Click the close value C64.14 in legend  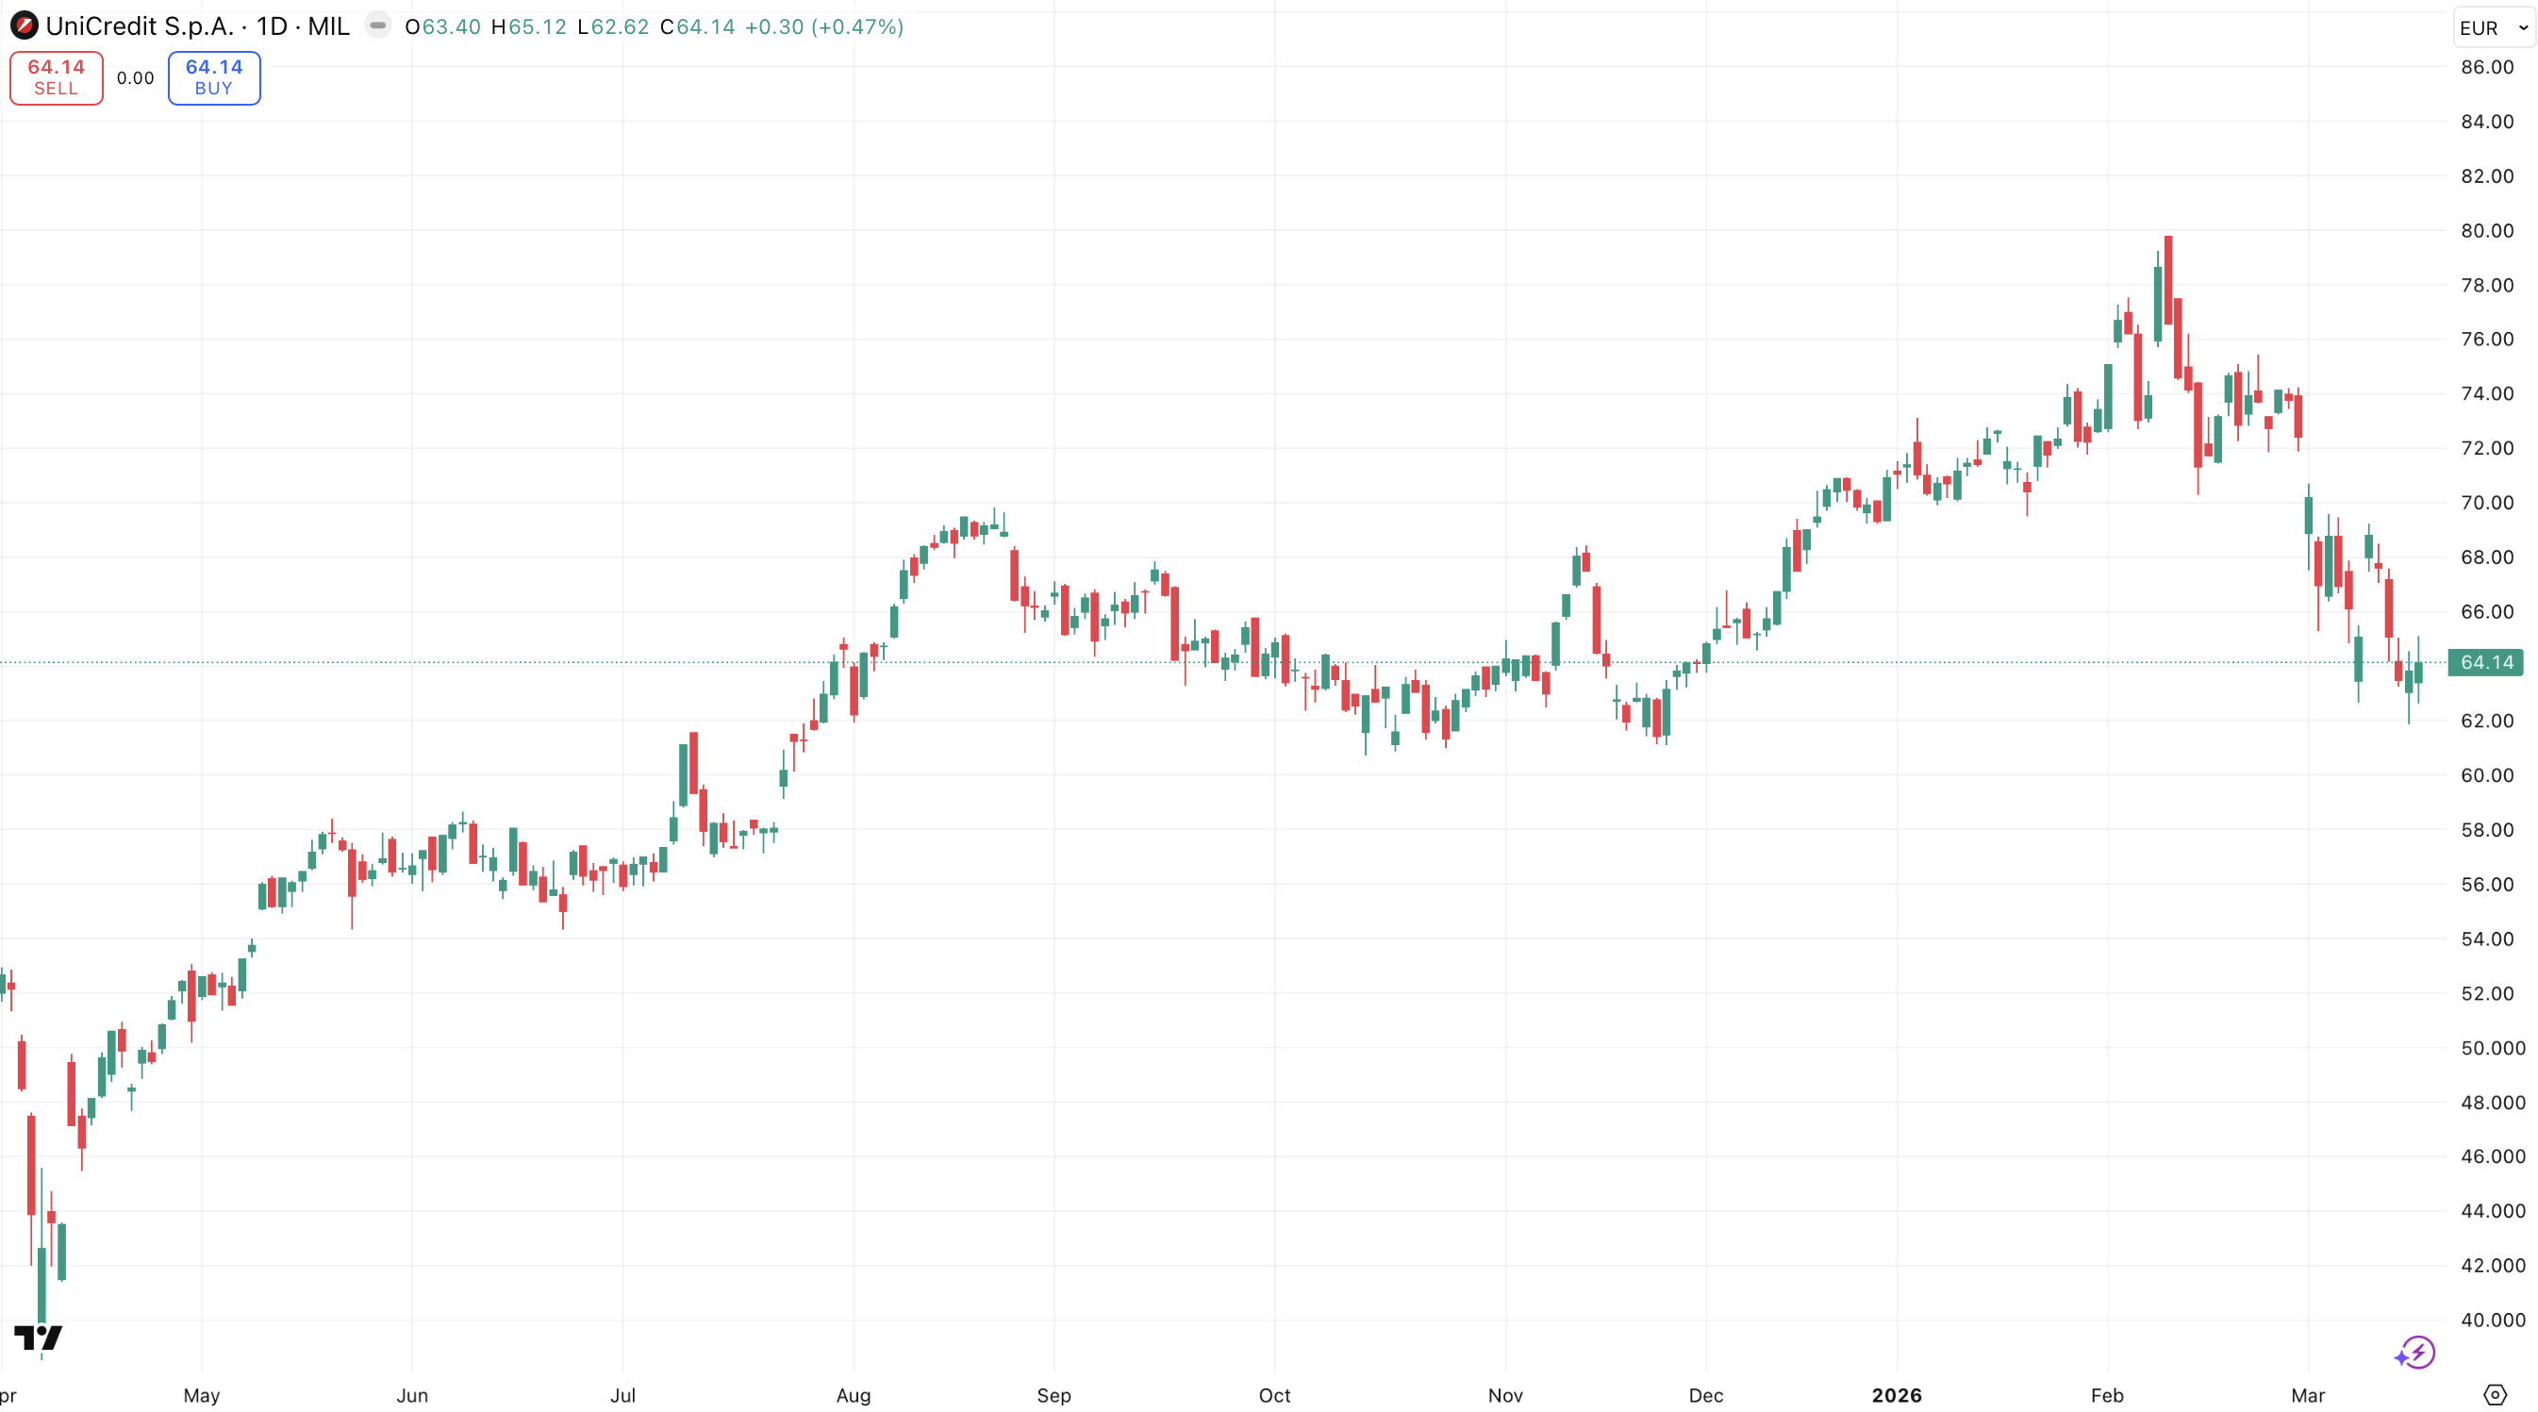coord(698,26)
